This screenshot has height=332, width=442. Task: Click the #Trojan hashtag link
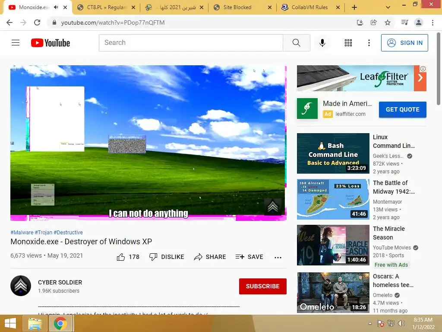[x=44, y=232]
